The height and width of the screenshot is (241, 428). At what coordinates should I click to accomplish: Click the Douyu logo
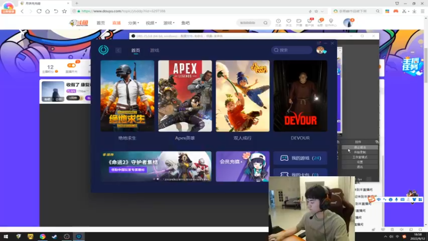point(79,23)
